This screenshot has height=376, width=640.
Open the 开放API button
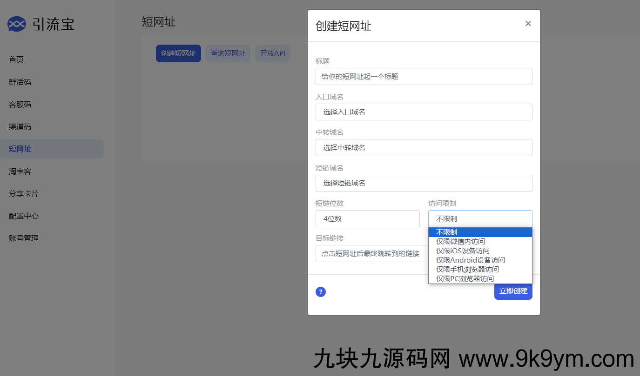[x=273, y=53]
